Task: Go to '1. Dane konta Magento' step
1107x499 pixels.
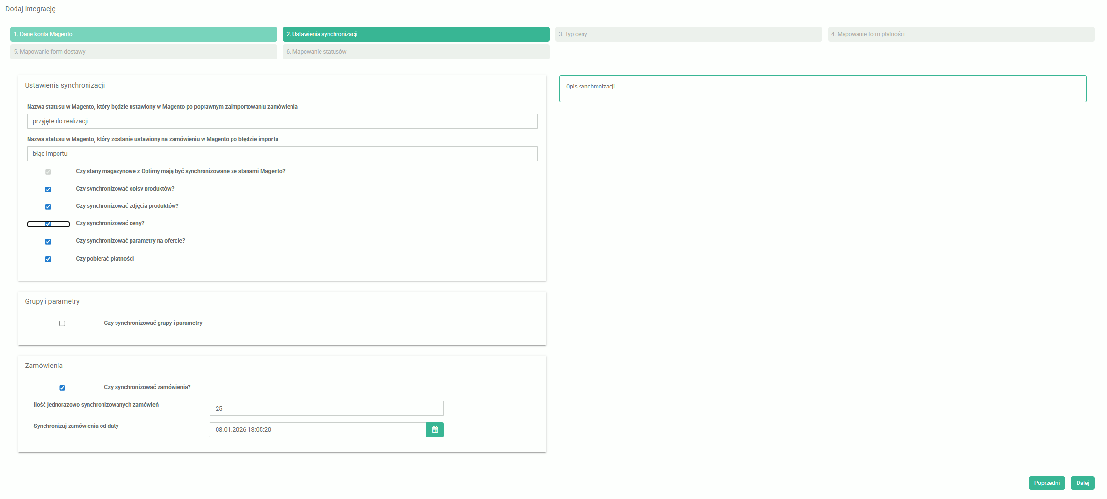Action: click(143, 34)
